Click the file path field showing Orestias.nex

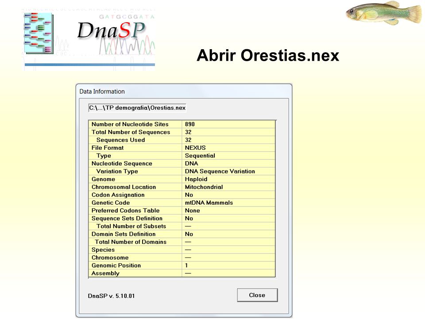[x=137, y=108]
